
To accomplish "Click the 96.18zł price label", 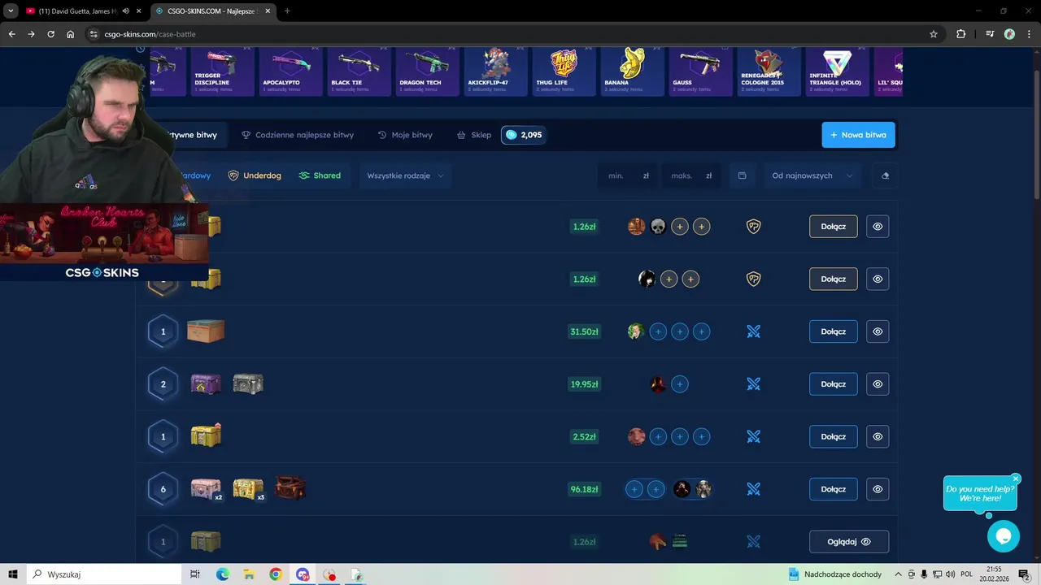I will point(585,489).
